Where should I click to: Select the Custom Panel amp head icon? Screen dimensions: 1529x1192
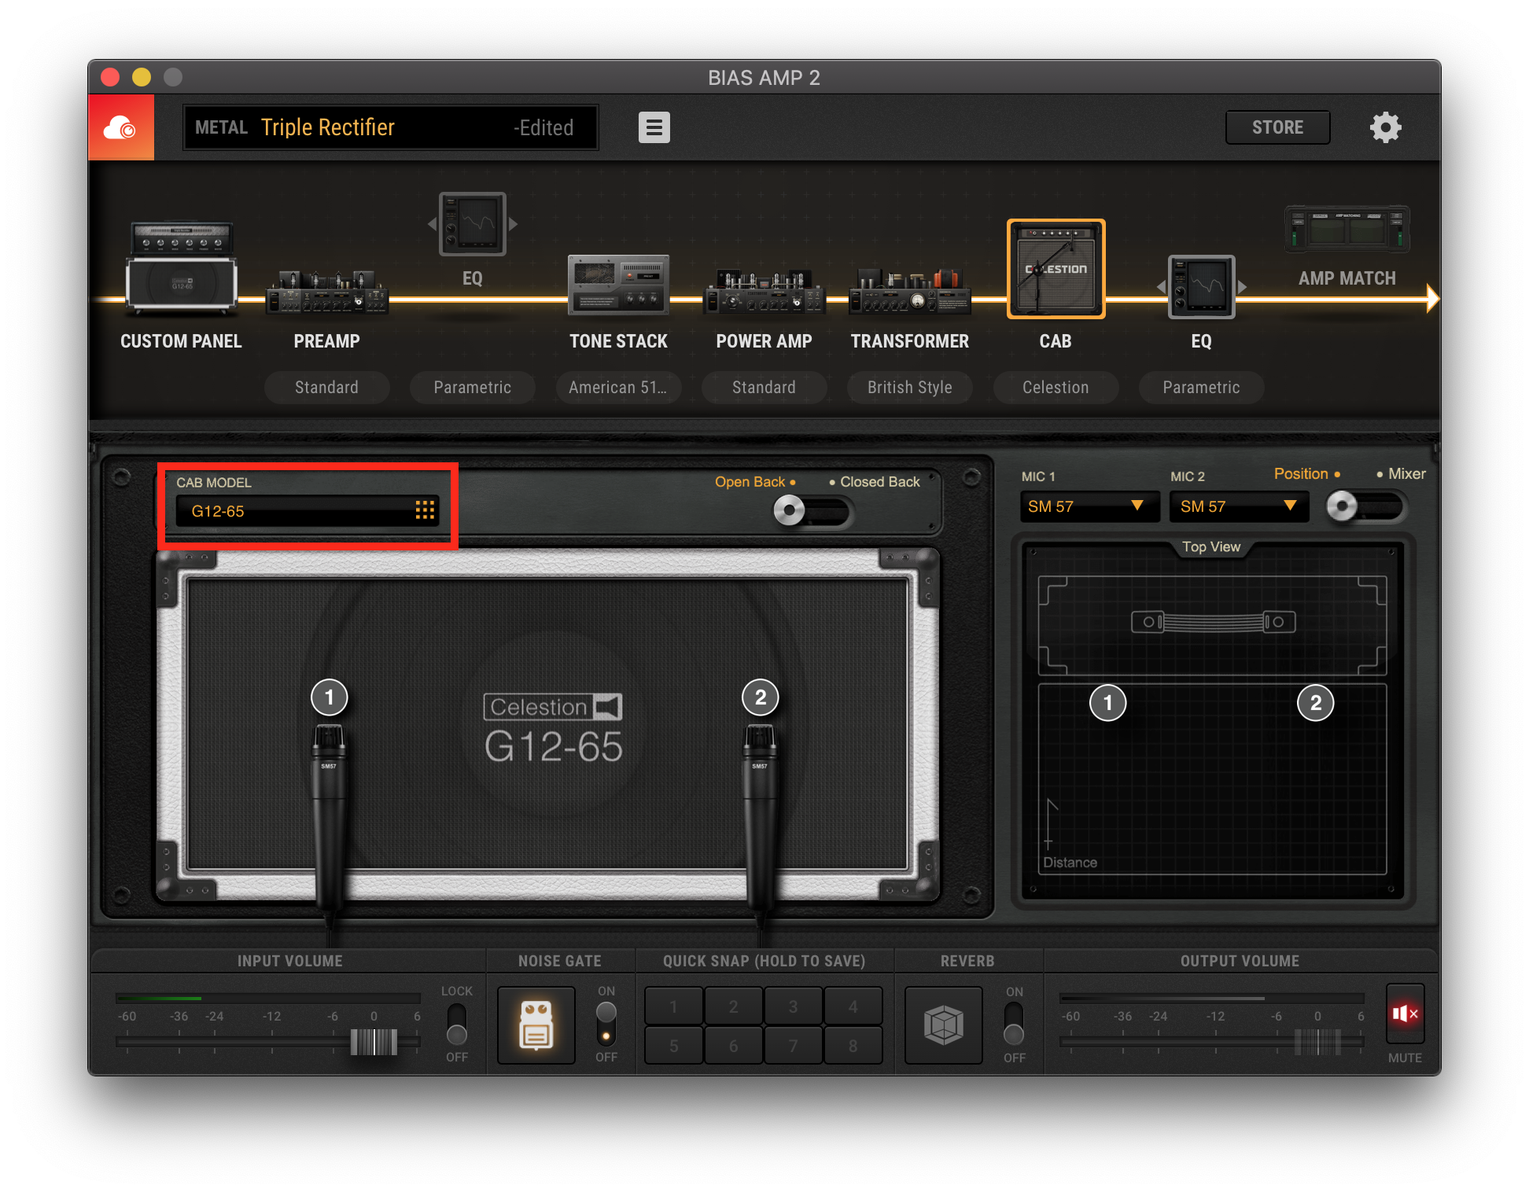181,267
